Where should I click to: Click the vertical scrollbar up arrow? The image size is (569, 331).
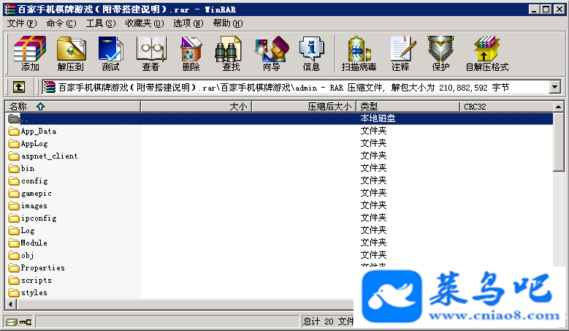(559, 107)
